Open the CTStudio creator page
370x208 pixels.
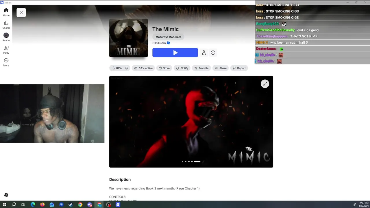point(159,43)
